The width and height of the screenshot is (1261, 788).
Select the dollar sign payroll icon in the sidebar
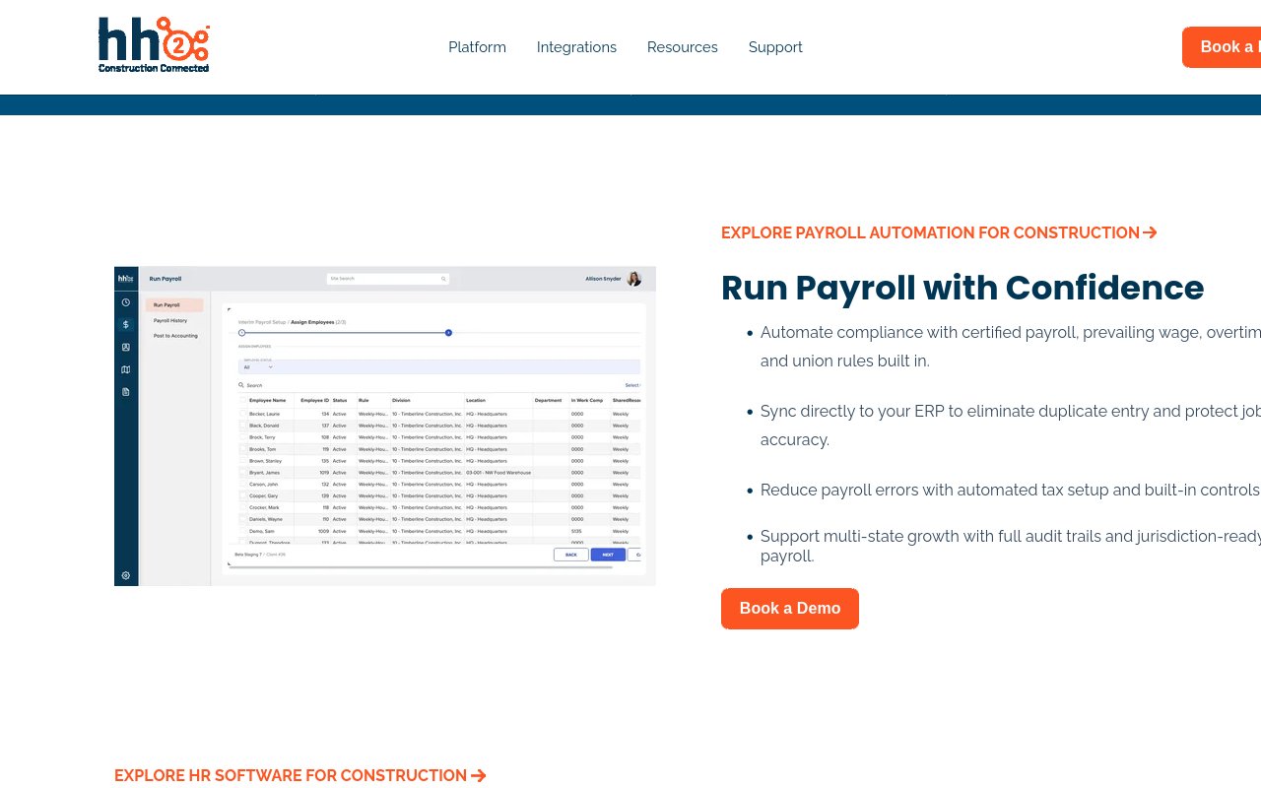point(126,325)
